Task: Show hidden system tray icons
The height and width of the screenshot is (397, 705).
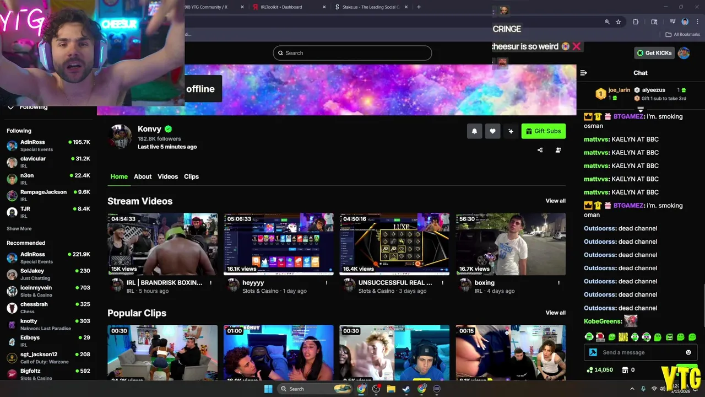Action: tap(632, 389)
